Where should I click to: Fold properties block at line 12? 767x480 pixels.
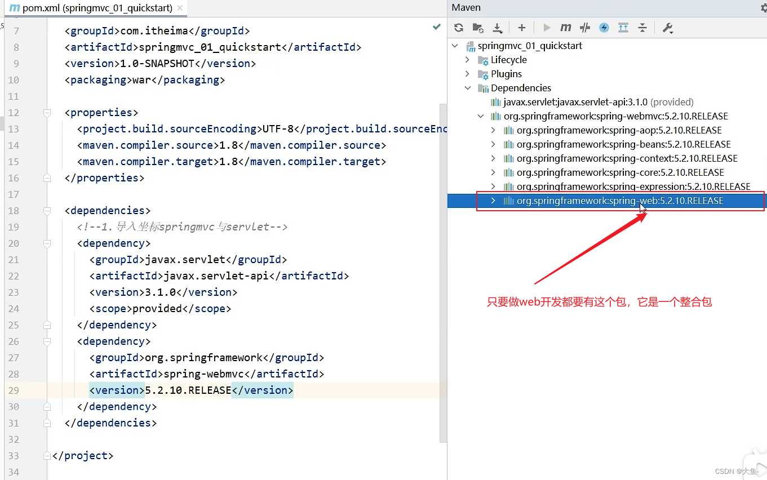47,113
